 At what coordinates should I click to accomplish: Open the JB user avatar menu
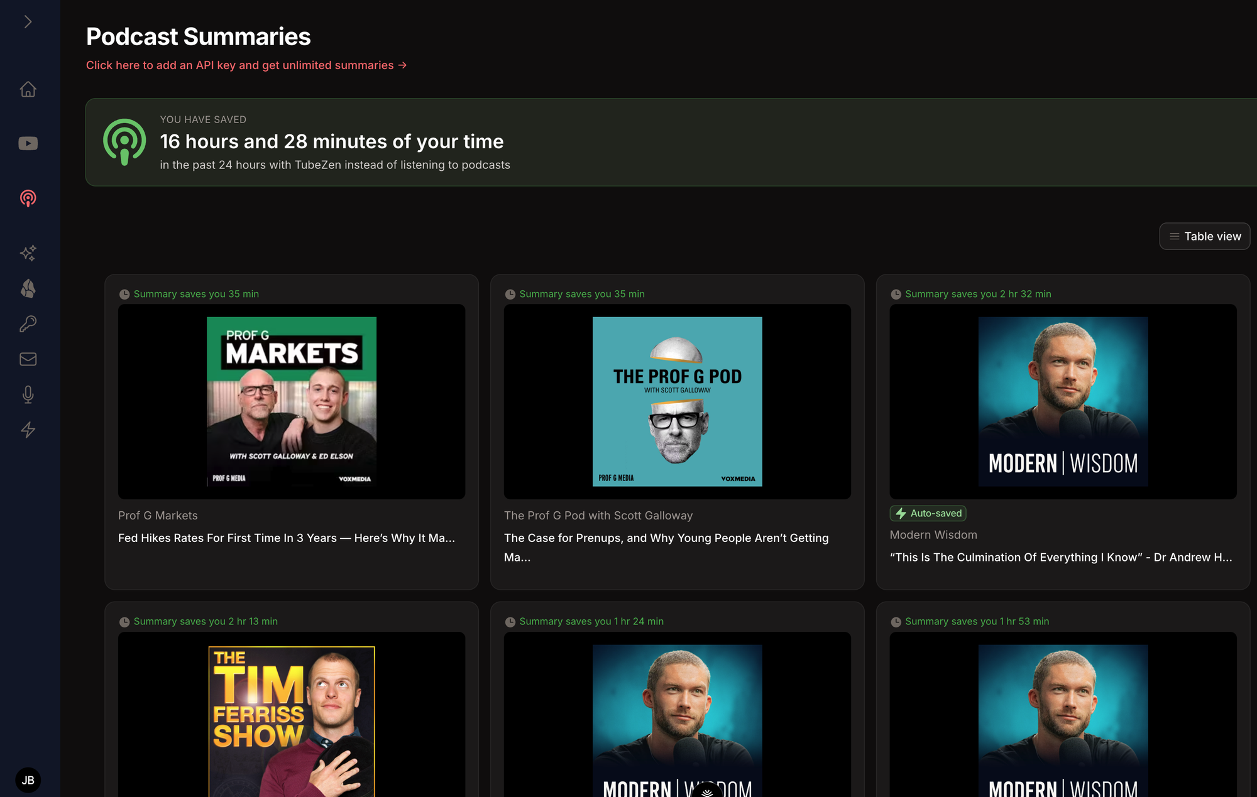pyautogui.click(x=28, y=780)
